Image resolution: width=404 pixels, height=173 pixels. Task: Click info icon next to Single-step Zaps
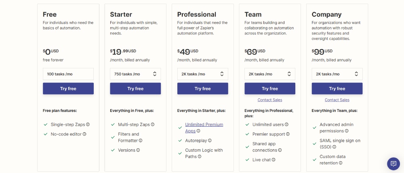[88, 124]
